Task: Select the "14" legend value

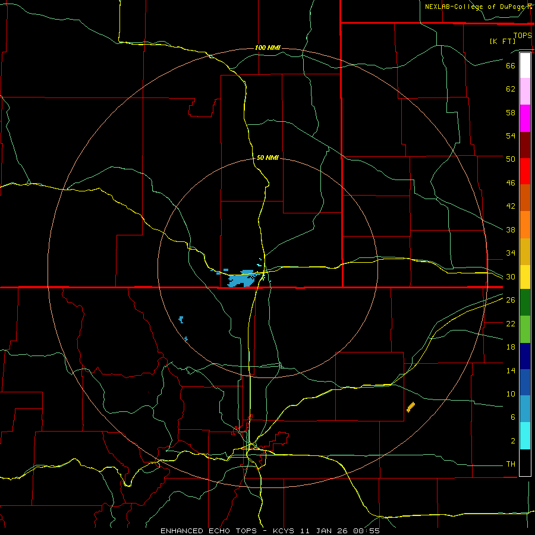Action: [511, 370]
